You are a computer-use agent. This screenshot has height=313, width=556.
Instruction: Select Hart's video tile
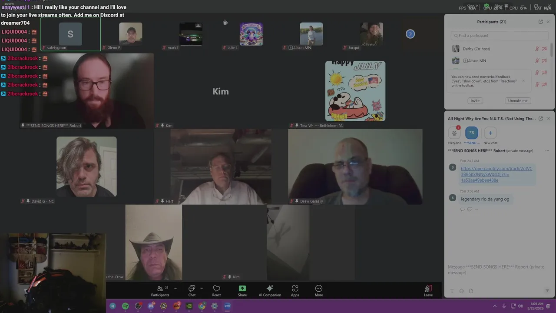[x=221, y=166]
